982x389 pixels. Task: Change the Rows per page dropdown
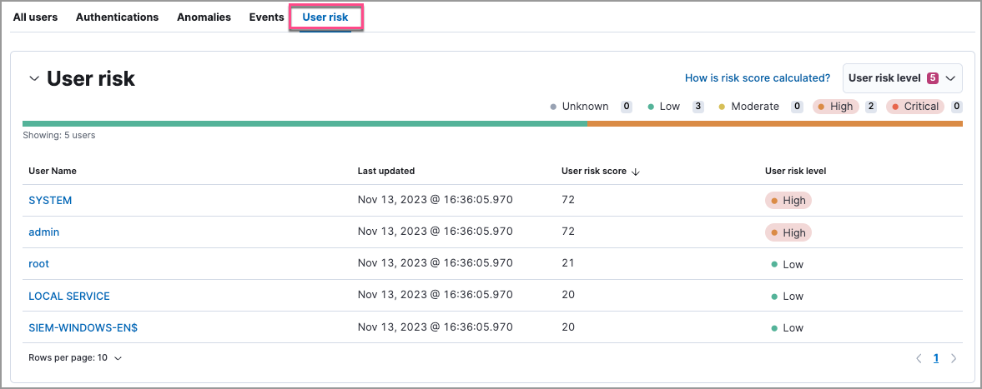tap(75, 358)
